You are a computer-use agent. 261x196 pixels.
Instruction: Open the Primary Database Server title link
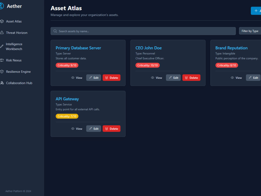(78, 48)
